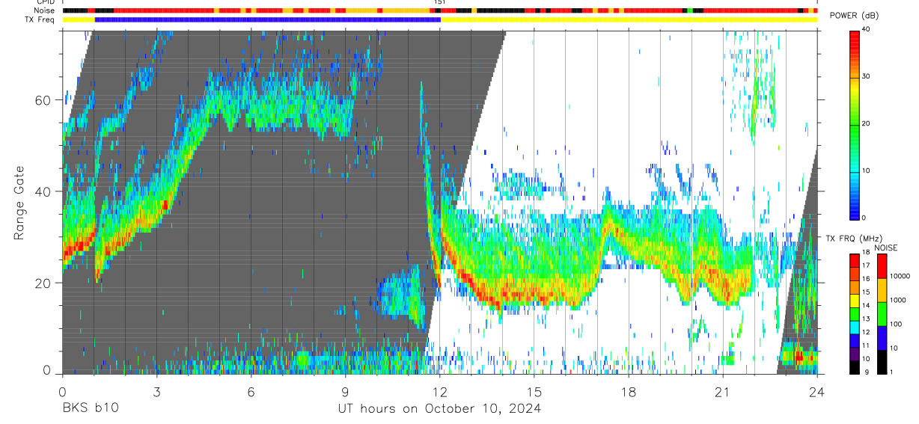
Task: Click the black bottom swatch in NOISE legend
Action: [882, 362]
